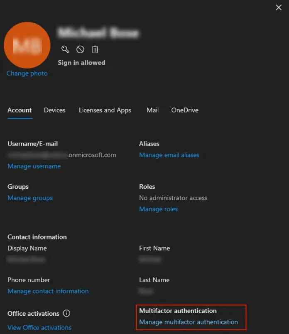The width and height of the screenshot is (289, 334).
Task: Click the block sign-in icon
Action: coord(80,49)
